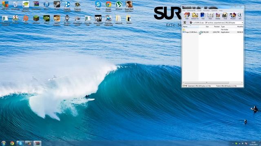Click the Info icon in WinRAR toolbar
The width and height of the screenshot is (261, 146).
[240, 16]
